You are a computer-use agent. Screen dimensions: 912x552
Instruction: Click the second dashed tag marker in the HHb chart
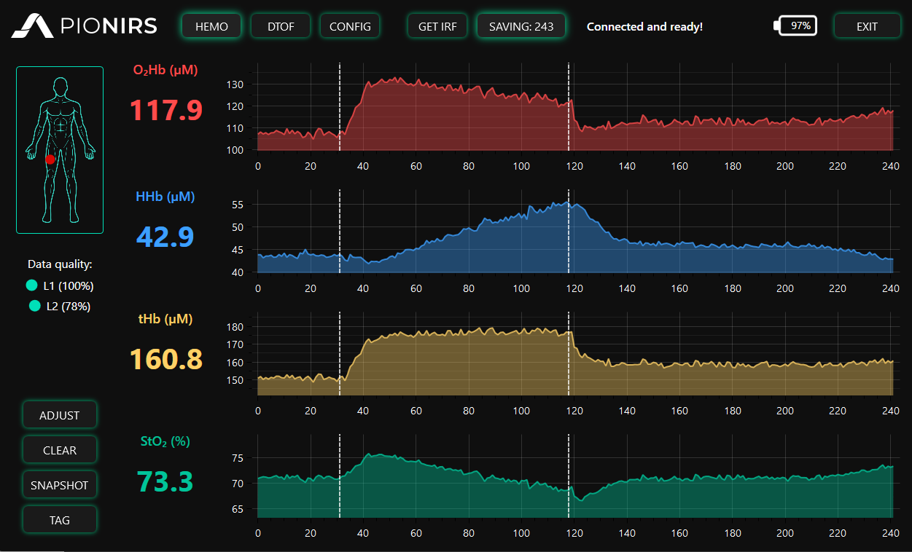pos(569,232)
